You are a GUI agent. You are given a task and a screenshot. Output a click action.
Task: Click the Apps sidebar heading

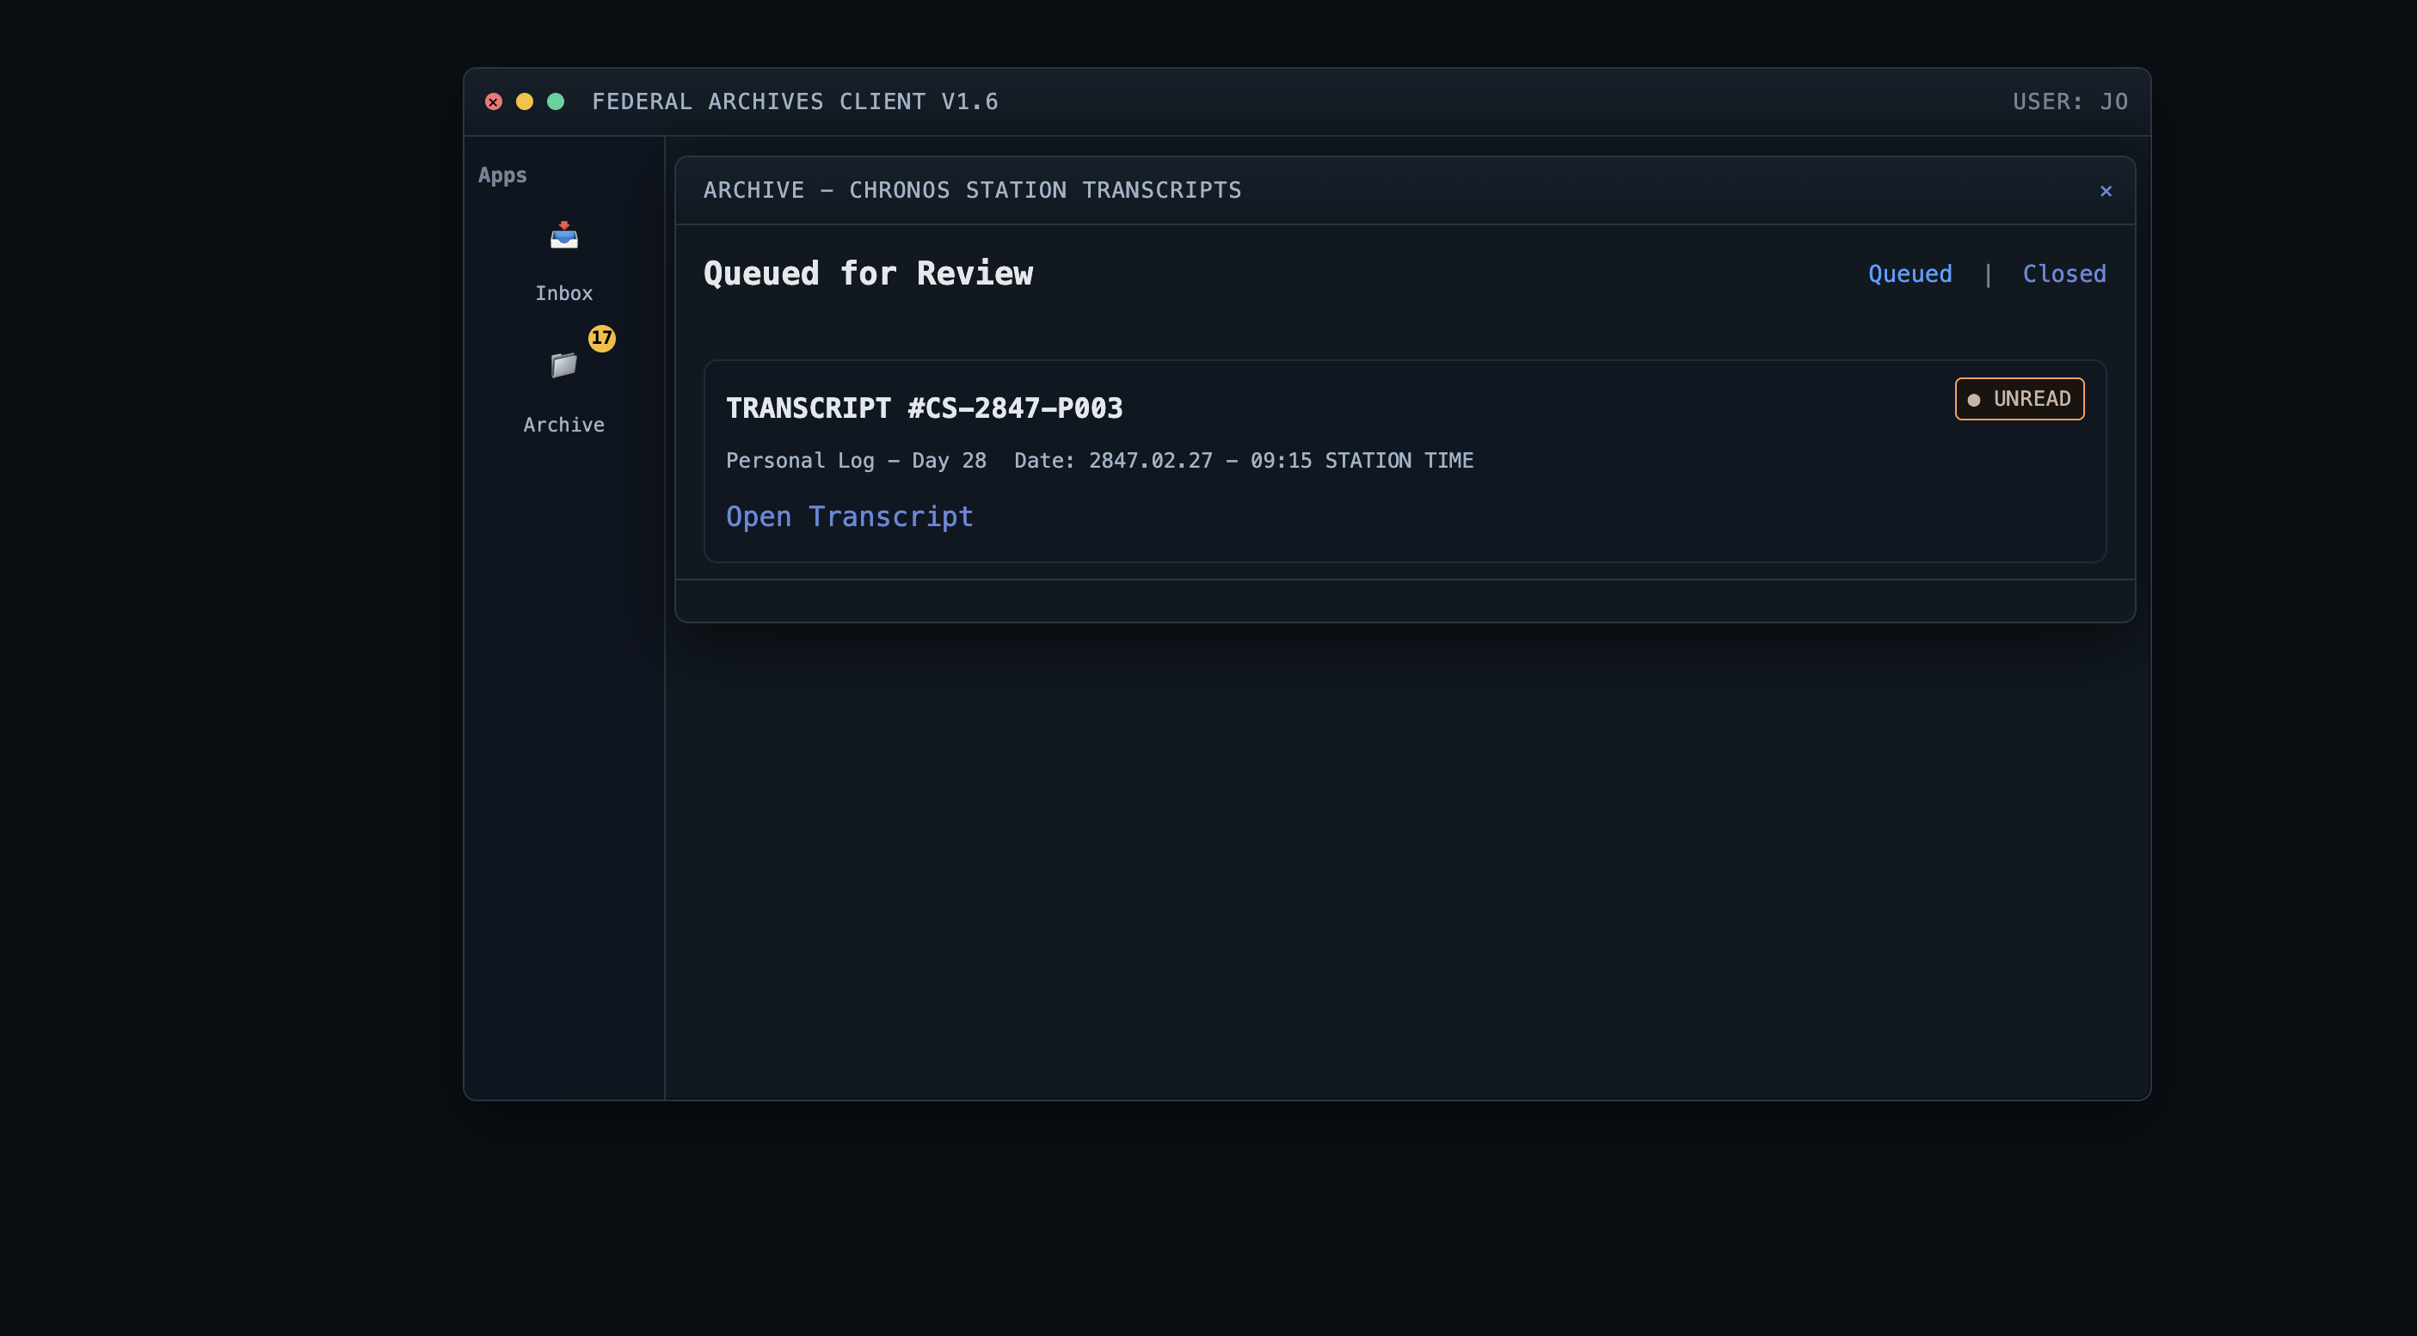click(503, 175)
